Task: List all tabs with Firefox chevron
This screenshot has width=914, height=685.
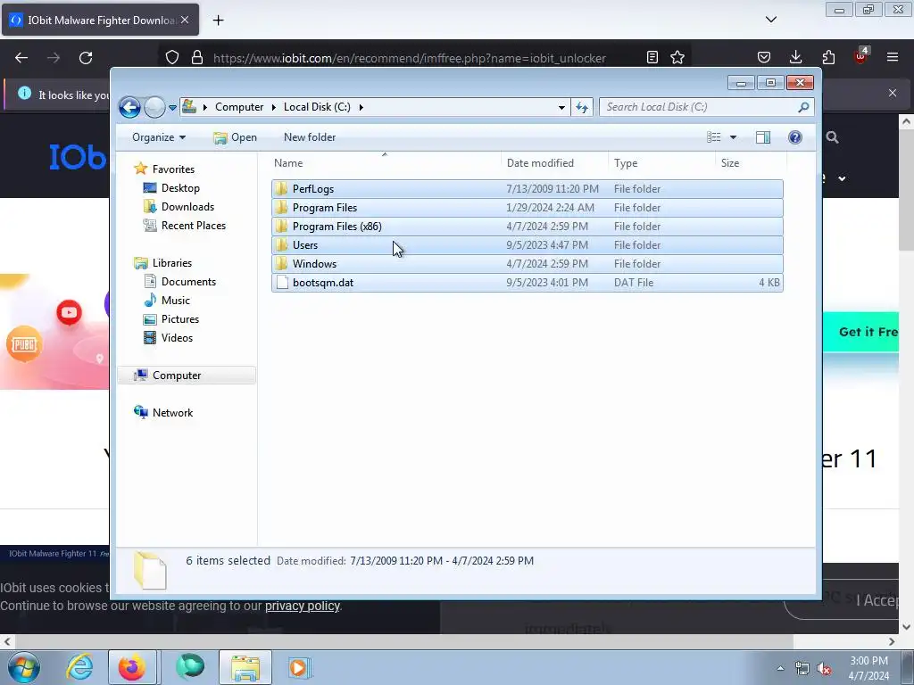Action: (x=770, y=20)
